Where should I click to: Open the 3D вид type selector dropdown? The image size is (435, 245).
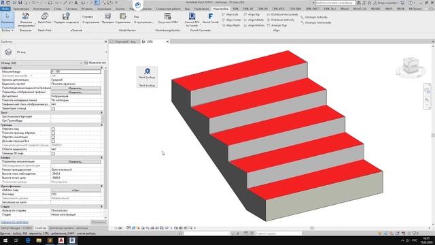coord(106,52)
